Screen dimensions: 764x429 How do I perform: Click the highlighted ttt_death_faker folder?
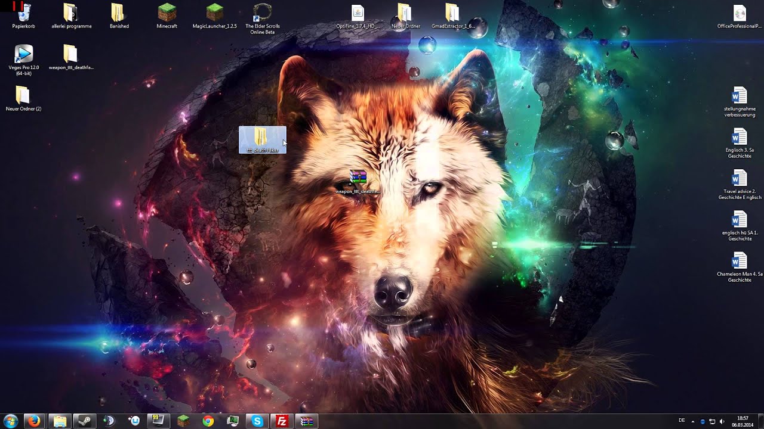263,140
